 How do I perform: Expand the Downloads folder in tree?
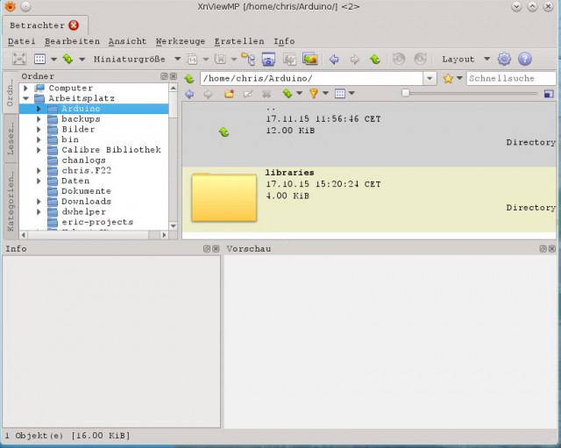39,202
